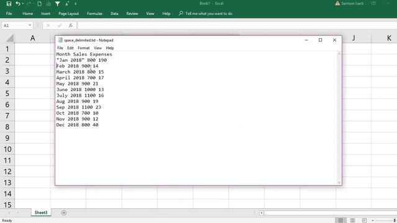This screenshot has height=223, width=397.
Task: Click the zoom slider in status bar
Action: coord(395,221)
